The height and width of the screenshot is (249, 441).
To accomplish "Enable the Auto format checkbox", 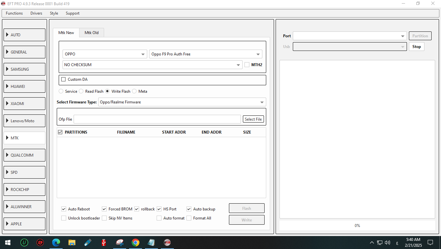I will click(x=159, y=218).
